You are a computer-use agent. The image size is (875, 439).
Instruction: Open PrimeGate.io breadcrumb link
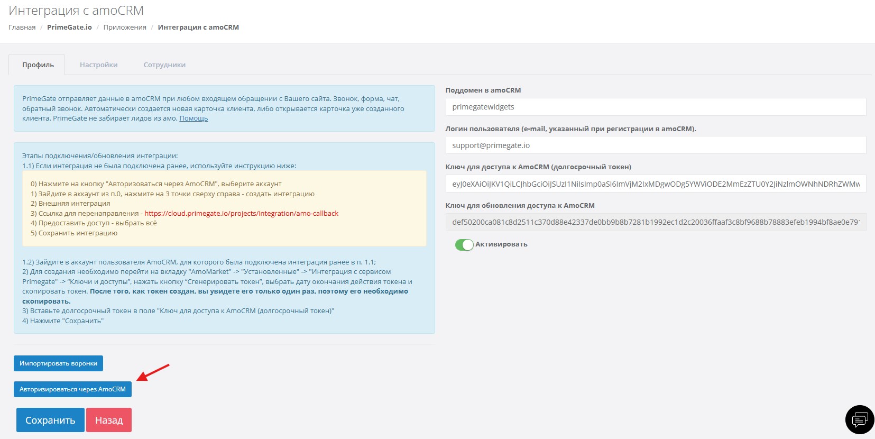(x=69, y=27)
